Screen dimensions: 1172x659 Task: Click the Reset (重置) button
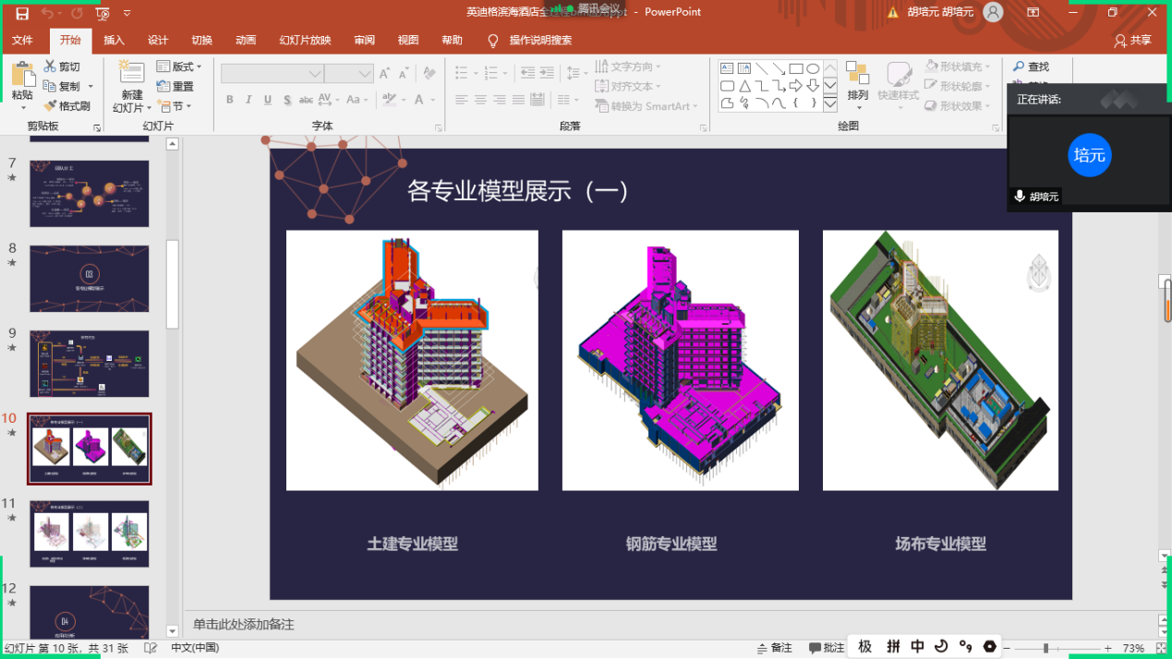[175, 86]
